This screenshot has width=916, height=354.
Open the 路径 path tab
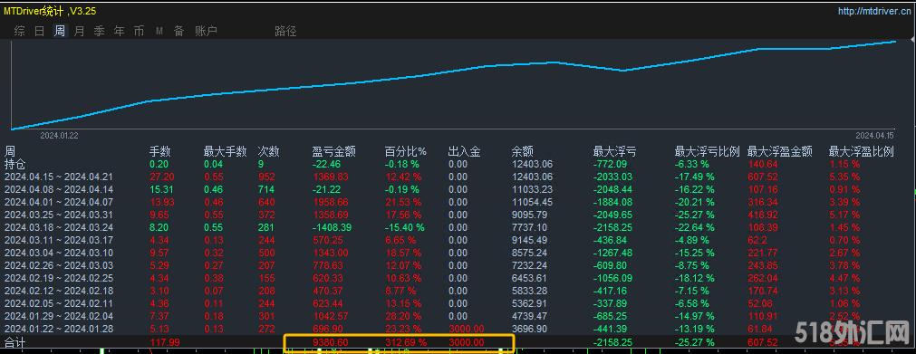pos(285,31)
